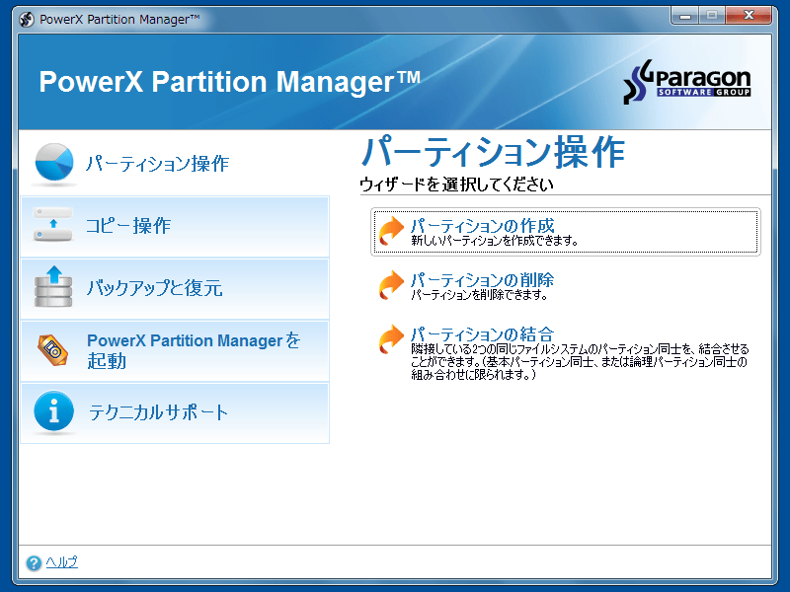Click the large パーティション操作 heading
This screenshot has width=790, height=592.
coord(493,152)
